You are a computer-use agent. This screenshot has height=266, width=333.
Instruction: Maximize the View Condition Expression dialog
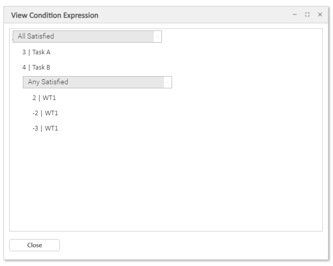[x=307, y=15]
